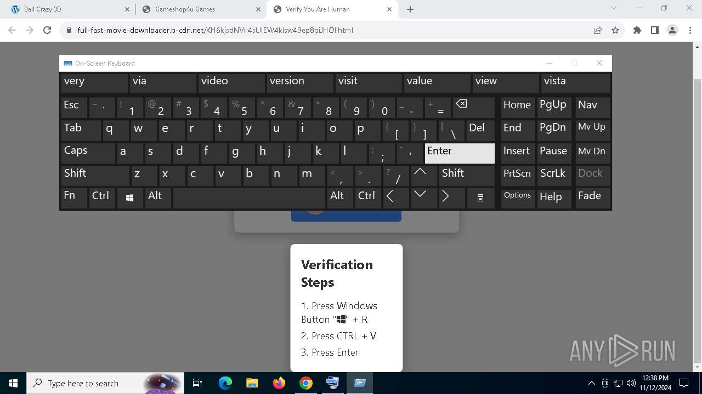Image resolution: width=702 pixels, height=394 pixels.
Task: Click the PrtScn key
Action: click(x=518, y=175)
